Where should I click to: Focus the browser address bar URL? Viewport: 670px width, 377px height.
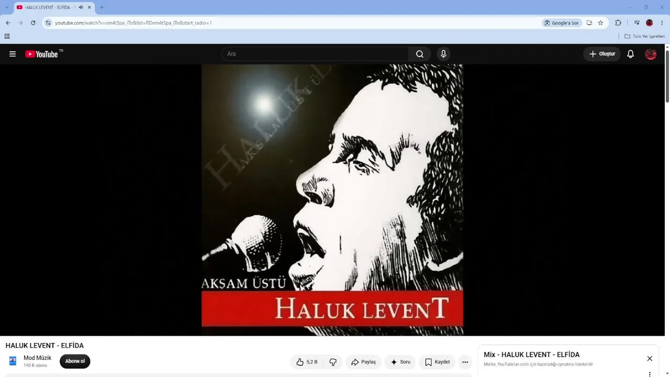pos(133,23)
